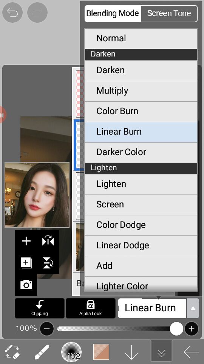
Task: Increase opacity with plus button
Action: [x=192, y=329]
